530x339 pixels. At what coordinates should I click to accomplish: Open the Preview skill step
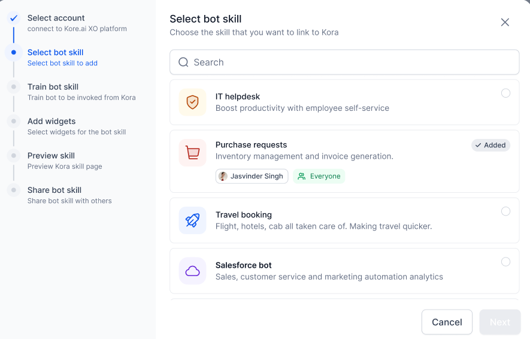51,156
